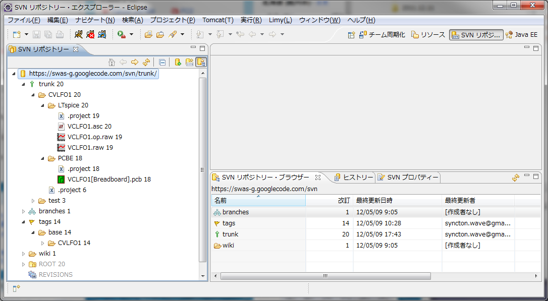
Task: Expand CVLFO1 14 folder under base
Action: 42,243
